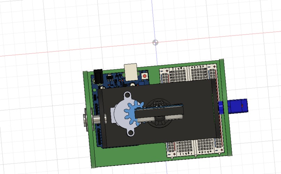Image resolution: width=281 pixels, height=174 pixels.
Task: Select the upper breadboard component
Action: tap(189, 74)
